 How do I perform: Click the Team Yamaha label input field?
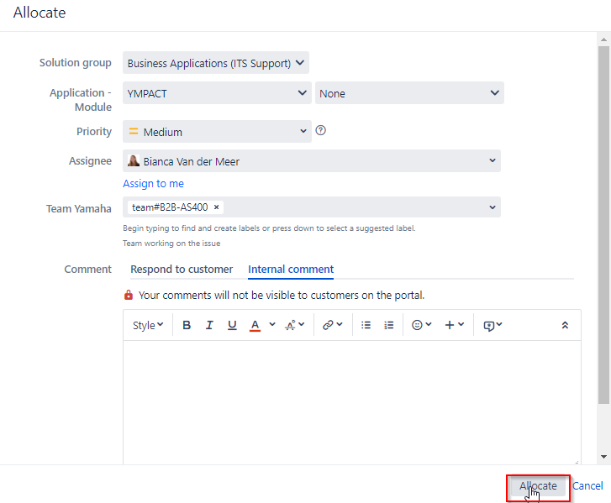(312, 207)
